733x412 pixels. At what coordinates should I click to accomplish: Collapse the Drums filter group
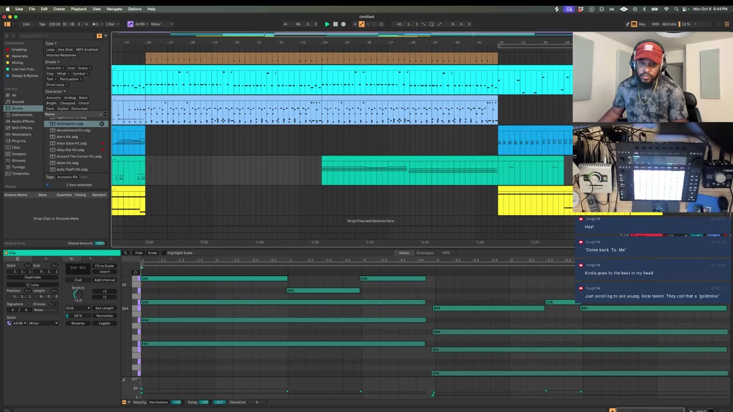(52, 62)
